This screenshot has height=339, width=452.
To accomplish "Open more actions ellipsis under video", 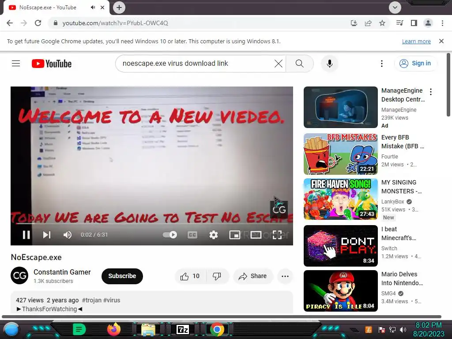I will pyautogui.click(x=285, y=276).
